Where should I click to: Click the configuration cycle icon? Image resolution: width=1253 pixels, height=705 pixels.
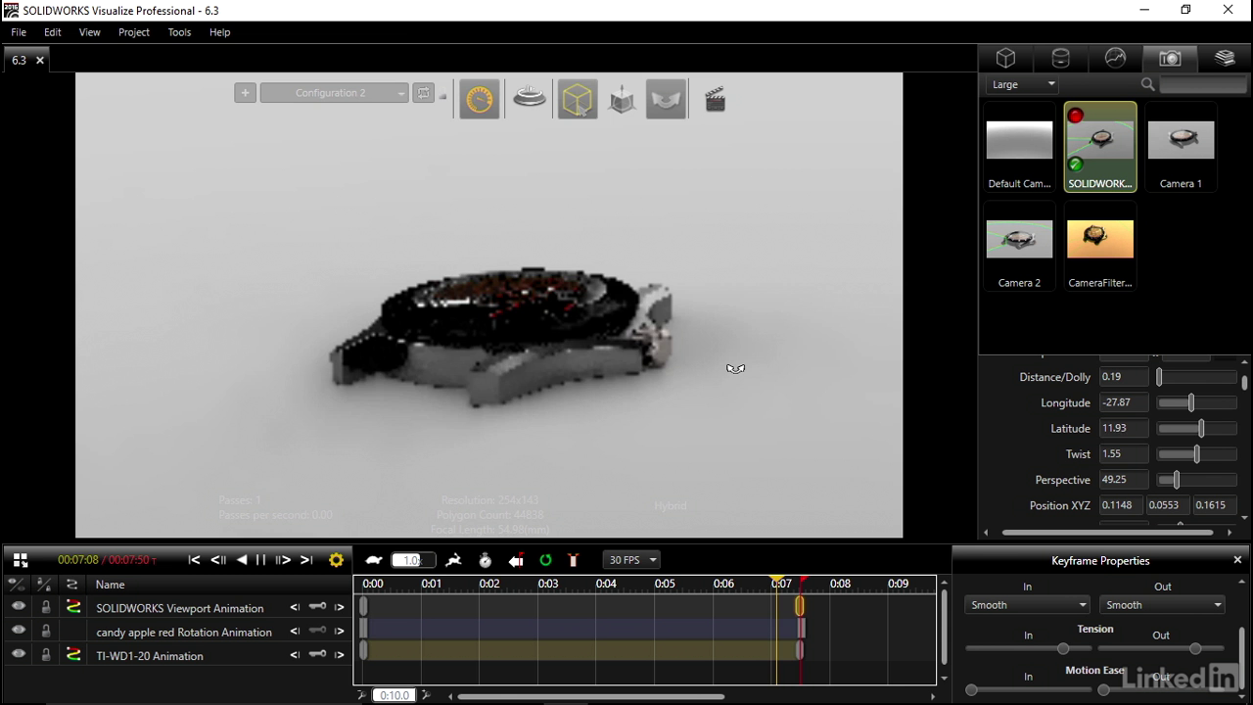[x=423, y=93]
